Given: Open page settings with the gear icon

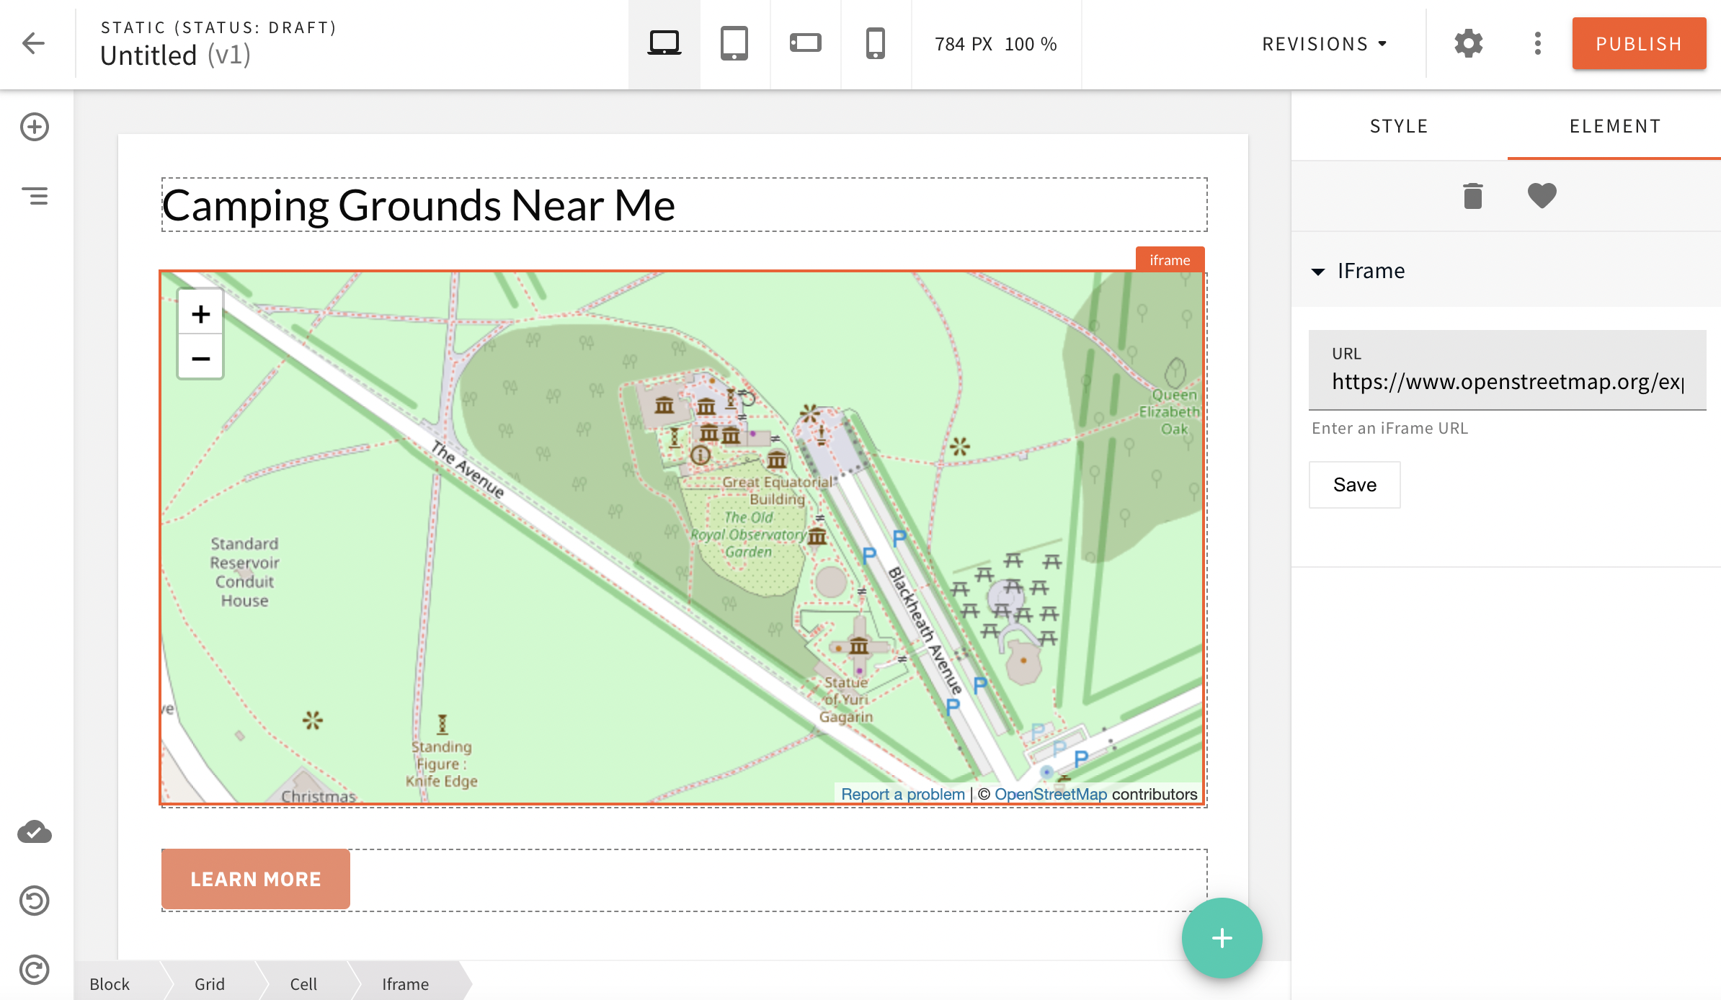Looking at the screenshot, I should (x=1469, y=43).
